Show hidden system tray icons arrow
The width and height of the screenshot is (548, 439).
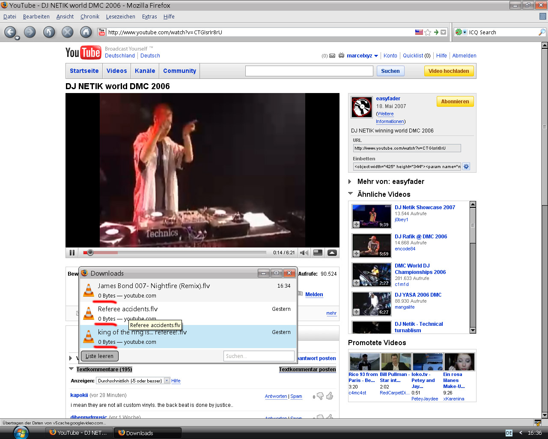click(521, 433)
